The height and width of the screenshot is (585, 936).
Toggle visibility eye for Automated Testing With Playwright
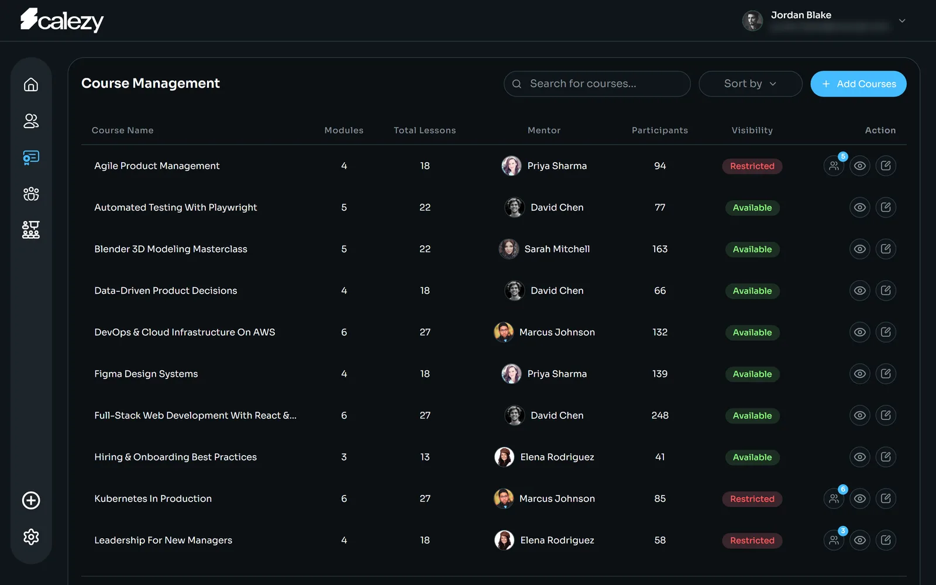(x=860, y=208)
